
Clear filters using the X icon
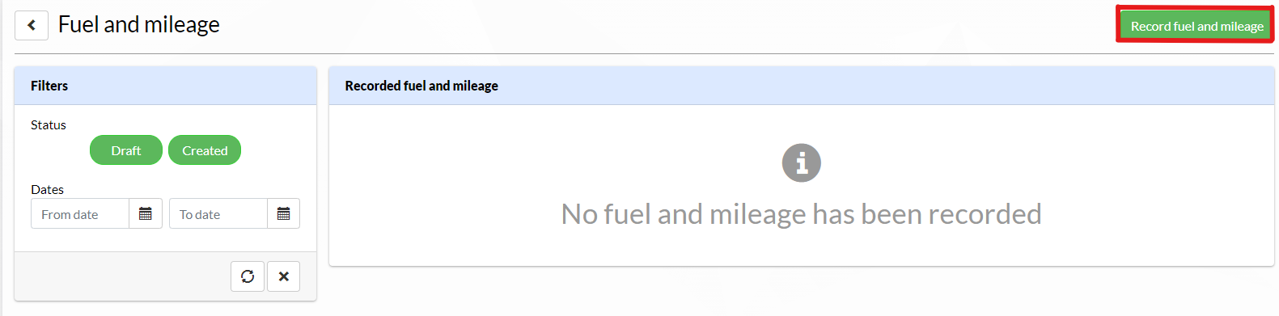click(x=283, y=276)
